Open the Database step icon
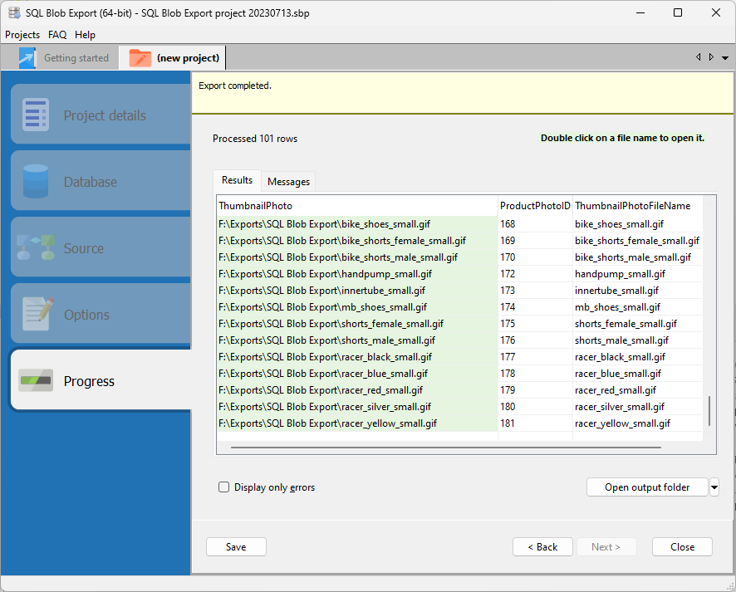The width and height of the screenshot is (736, 592). click(x=36, y=181)
